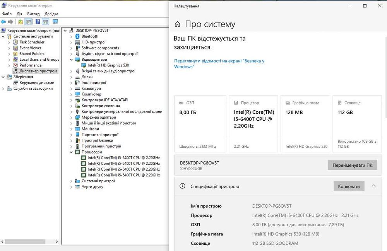This screenshot has height=251, width=387.
Task: Click the Керування дисками icon
Action: tap(15, 83)
